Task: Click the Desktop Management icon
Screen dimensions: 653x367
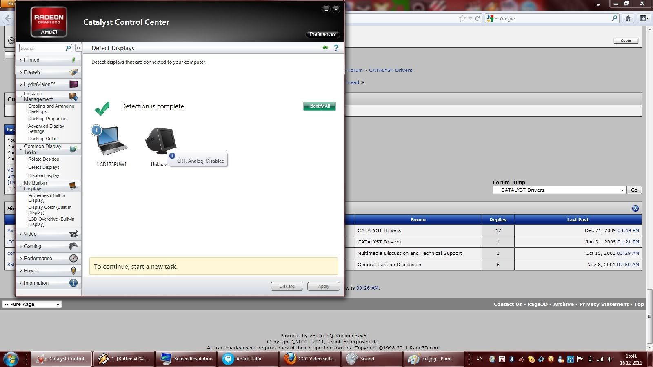Action: (73, 97)
